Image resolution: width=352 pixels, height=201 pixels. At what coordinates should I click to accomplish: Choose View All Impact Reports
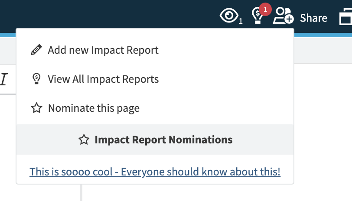tap(103, 79)
